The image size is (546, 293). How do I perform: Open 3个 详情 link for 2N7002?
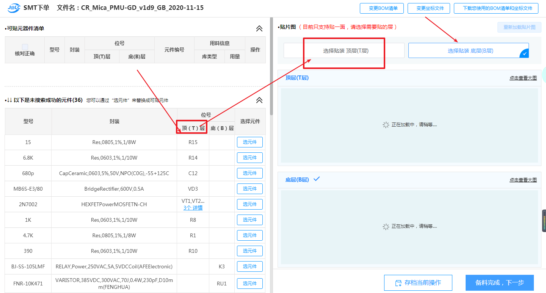tap(193, 208)
